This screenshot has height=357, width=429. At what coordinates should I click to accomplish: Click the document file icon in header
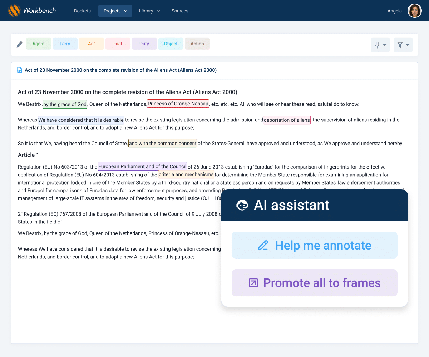click(20, 70)
